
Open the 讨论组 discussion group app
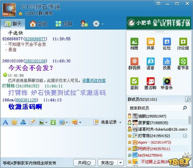[x=183, y=44]
